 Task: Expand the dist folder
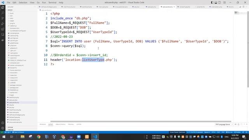[x=11, y=16]
